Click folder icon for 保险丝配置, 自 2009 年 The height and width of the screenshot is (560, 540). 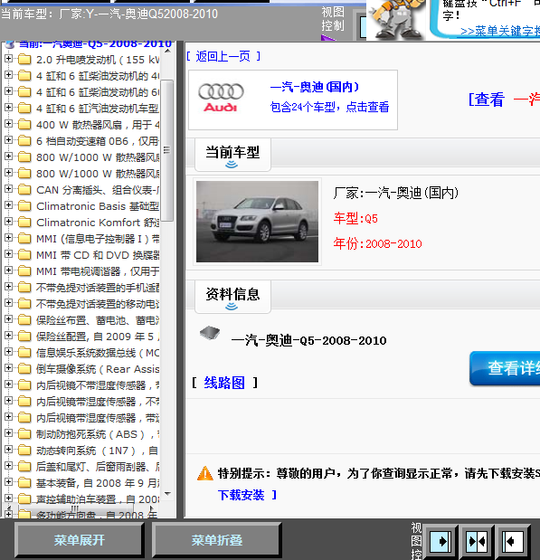click(24, 337)
